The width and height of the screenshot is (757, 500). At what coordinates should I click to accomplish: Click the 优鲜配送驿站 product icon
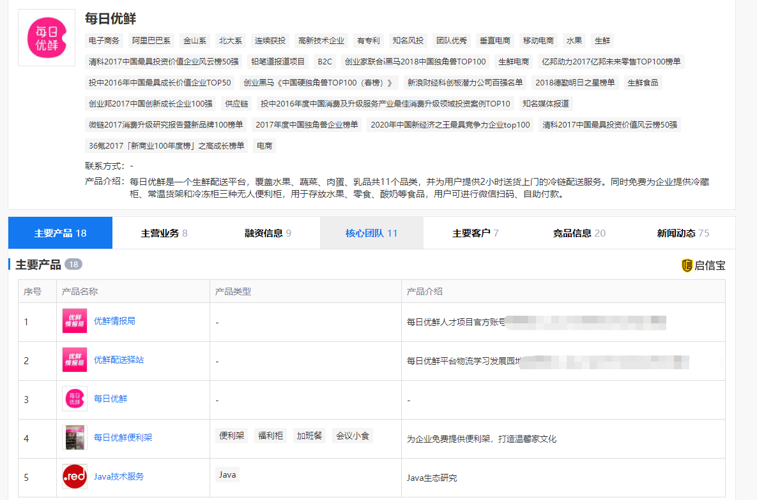point(74,360)
